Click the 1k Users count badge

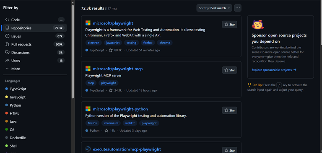[x=61, y=61]
